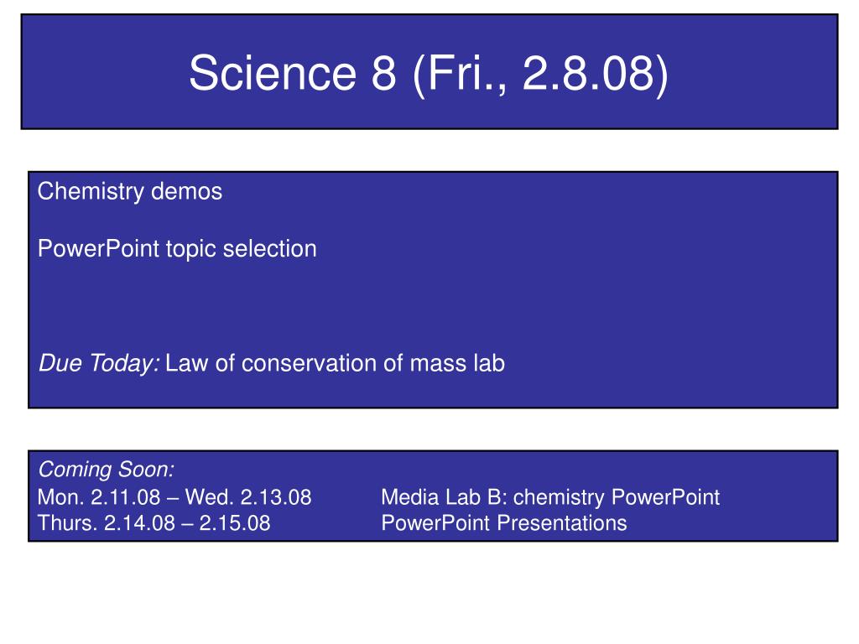859x644 pixels.
Task: Click the slide title Science 8 (Fri., 2.8.08)
Action: pyautogui.click(x=429, y=74)
